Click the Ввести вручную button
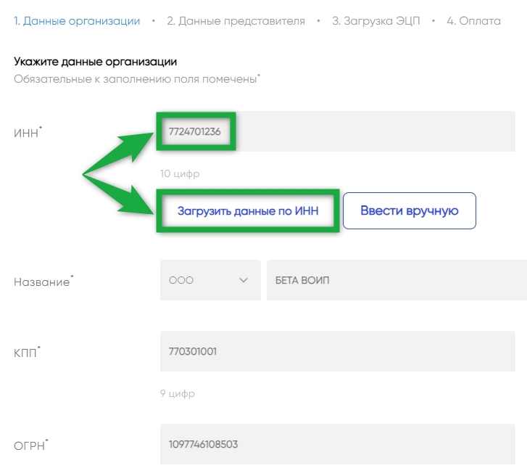This screenshot has height=476, width=527. coord(410,211)
